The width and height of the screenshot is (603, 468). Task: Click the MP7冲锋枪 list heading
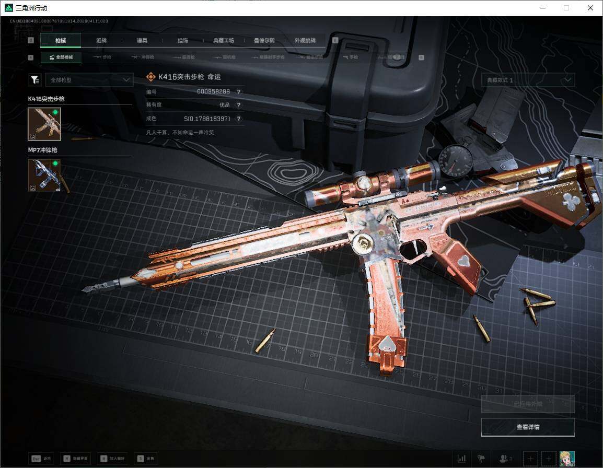[42, 150]
